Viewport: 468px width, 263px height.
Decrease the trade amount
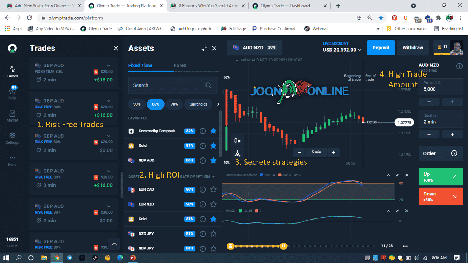(x=429, y=102)
